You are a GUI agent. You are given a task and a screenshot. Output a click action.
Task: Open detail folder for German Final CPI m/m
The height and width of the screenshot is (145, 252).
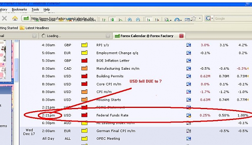[189, 131]
